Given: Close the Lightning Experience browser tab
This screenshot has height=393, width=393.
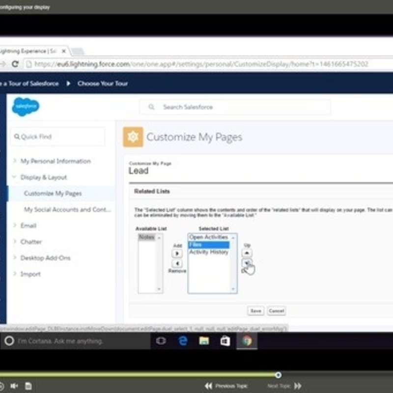Looking at the screenshot, I should [x=64, y=51].
